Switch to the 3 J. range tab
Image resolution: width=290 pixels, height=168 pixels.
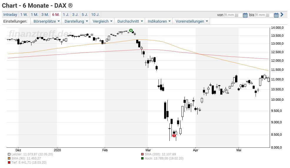(x=75, y=15)
